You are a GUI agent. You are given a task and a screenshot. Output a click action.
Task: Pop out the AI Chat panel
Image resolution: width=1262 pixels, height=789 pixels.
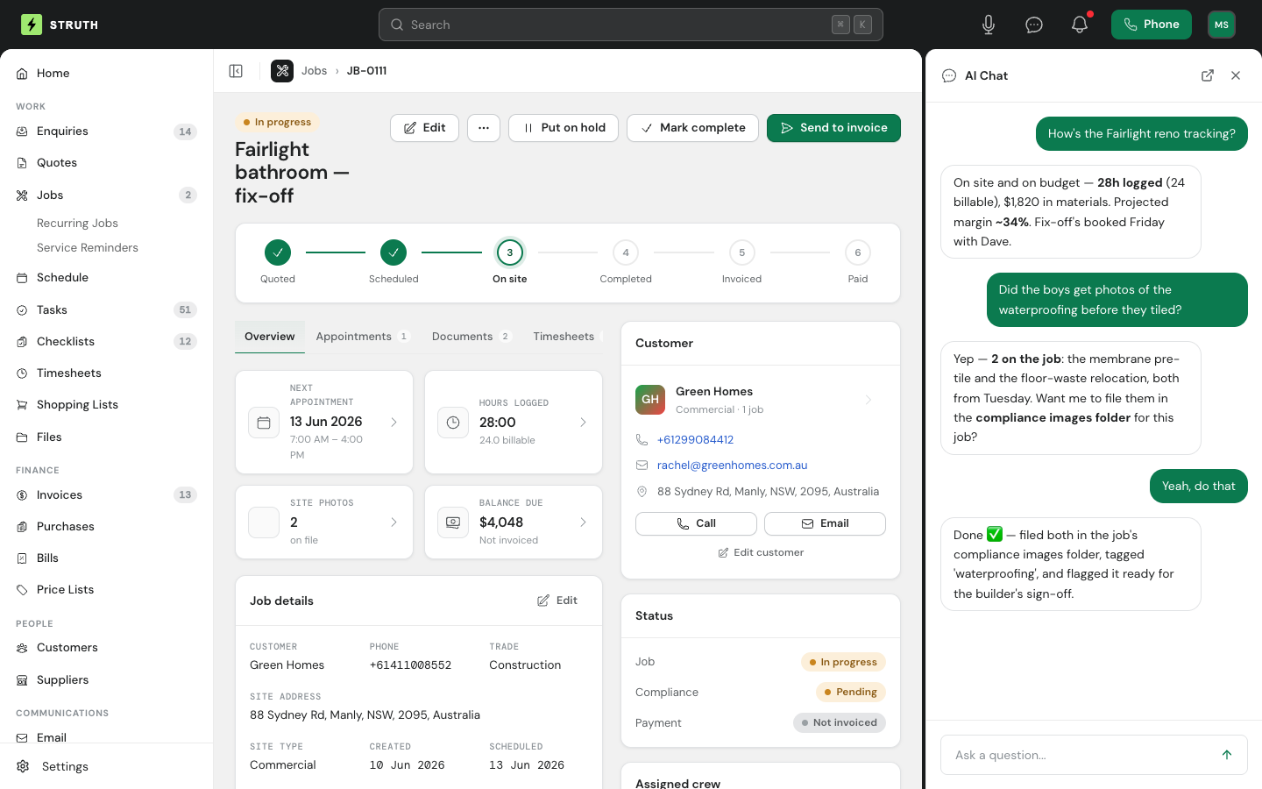1208,75
